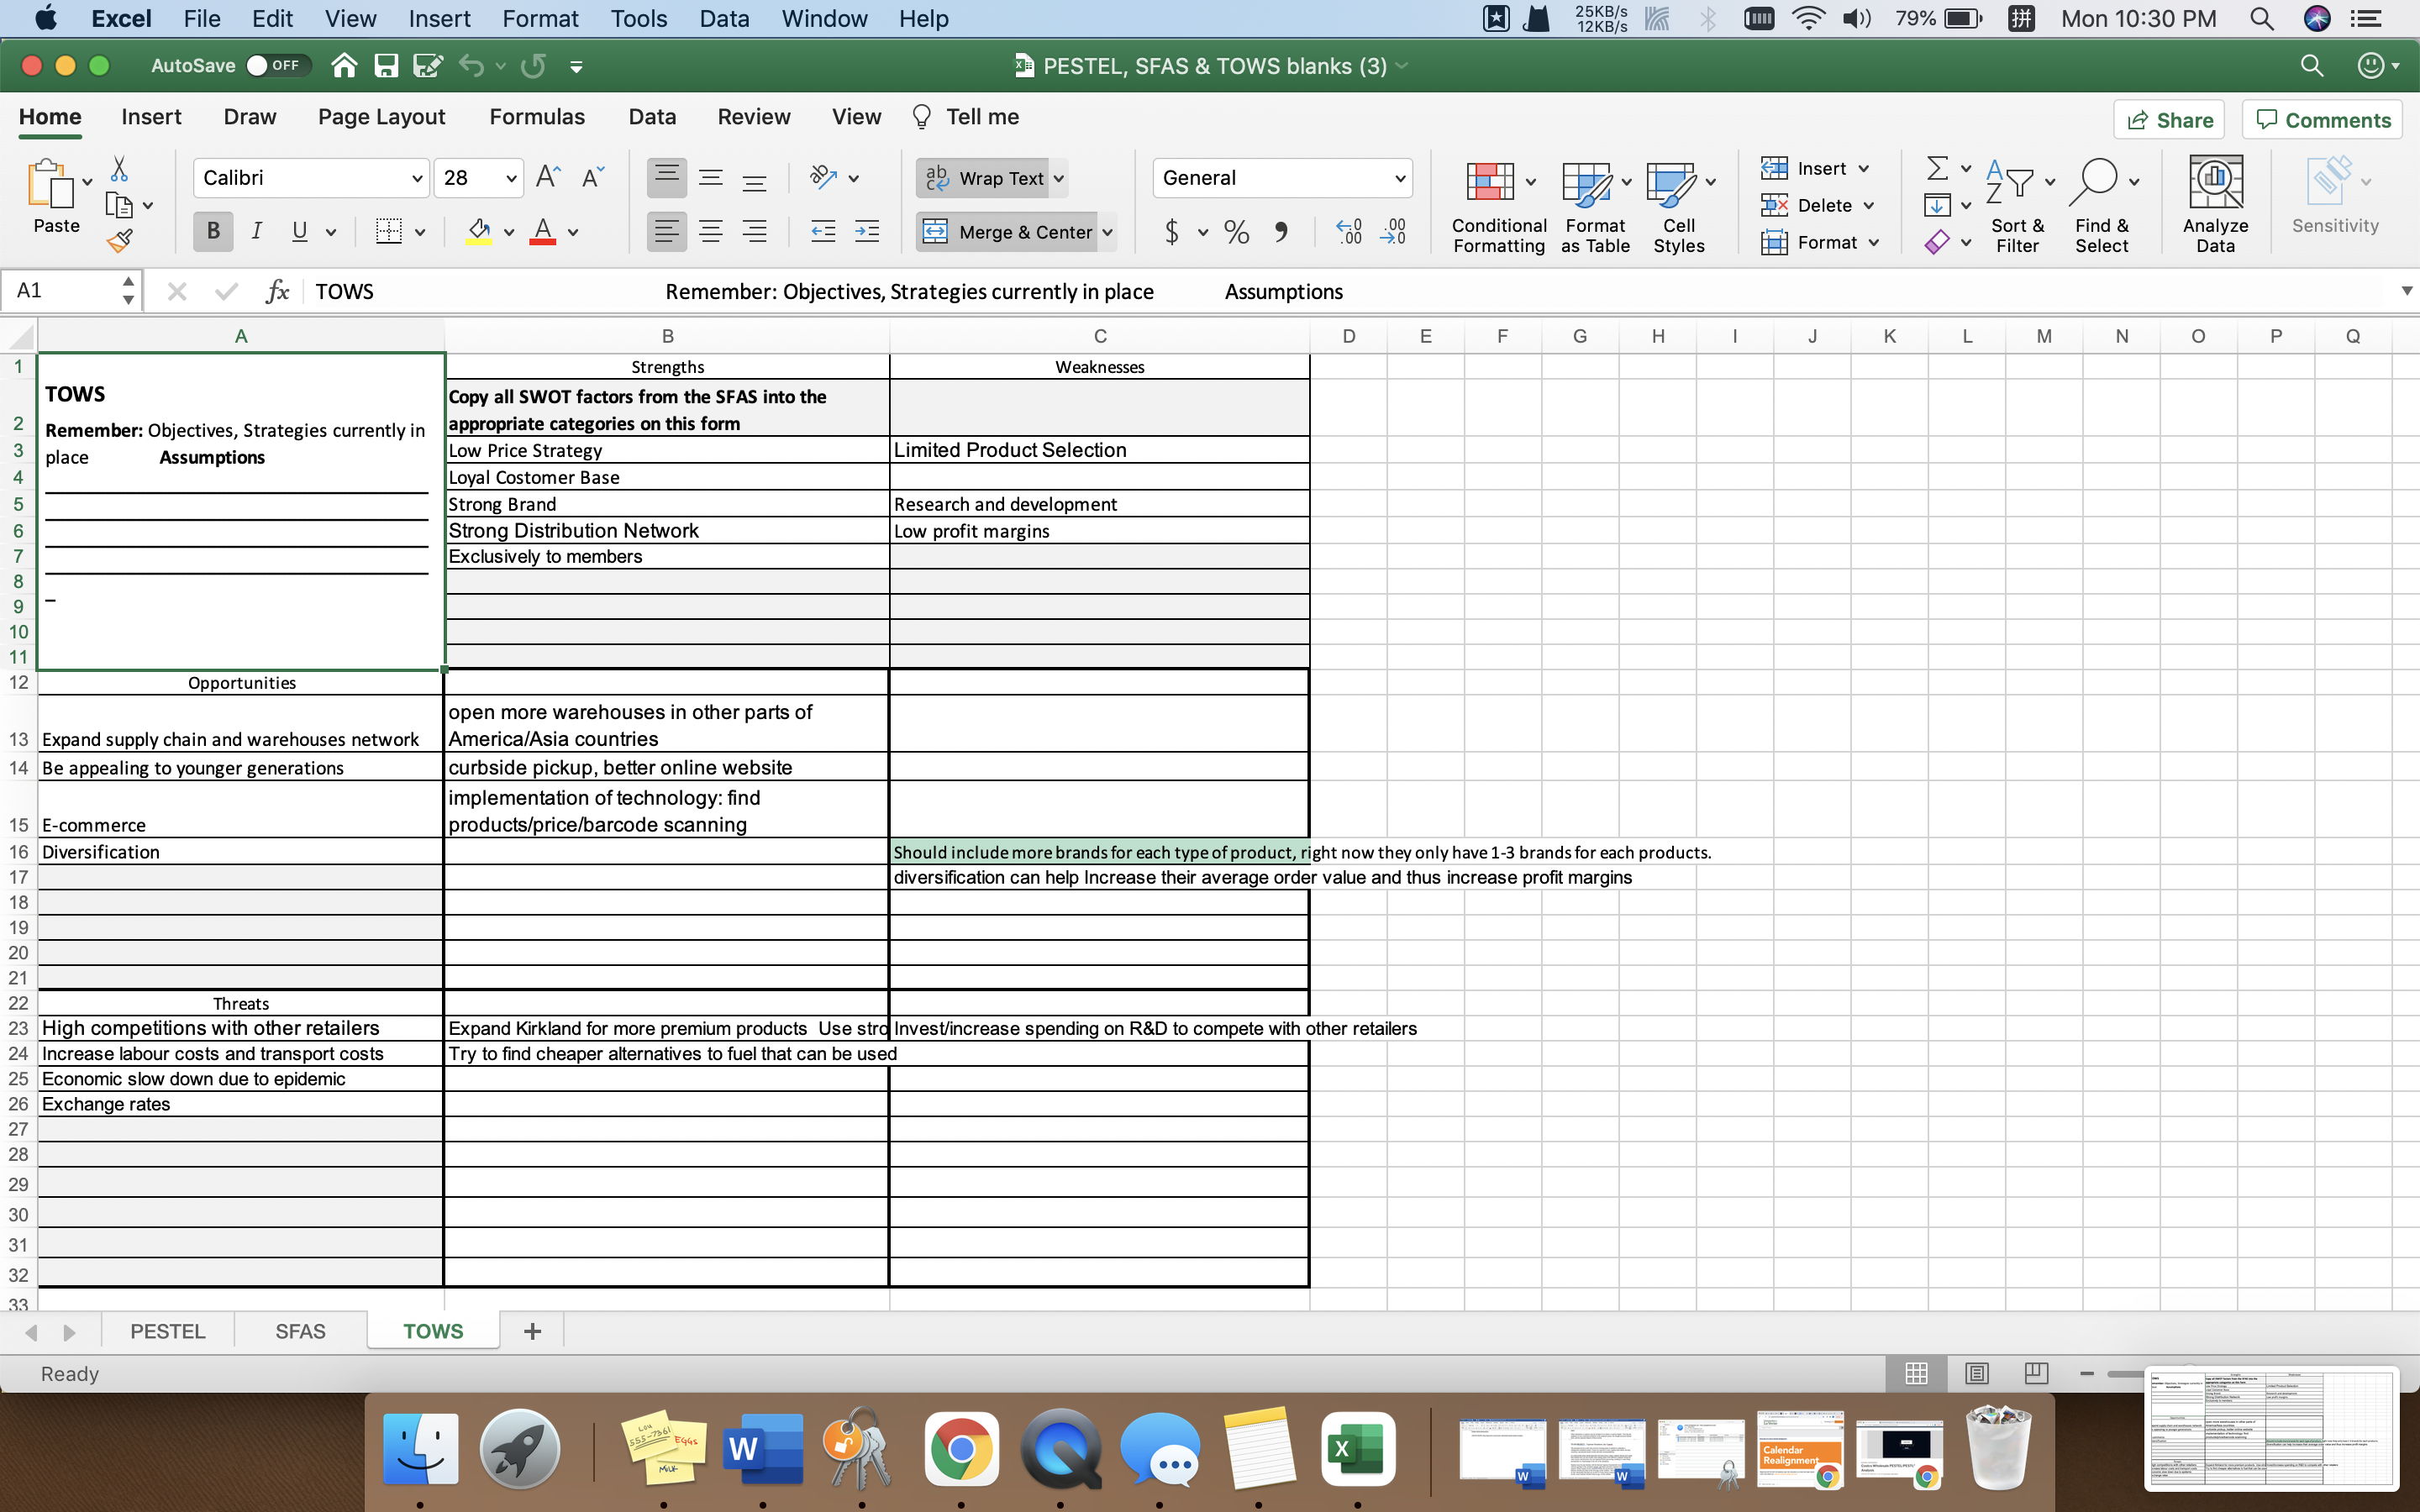Decrease font size with the smaller A icon

pos(593,177)
